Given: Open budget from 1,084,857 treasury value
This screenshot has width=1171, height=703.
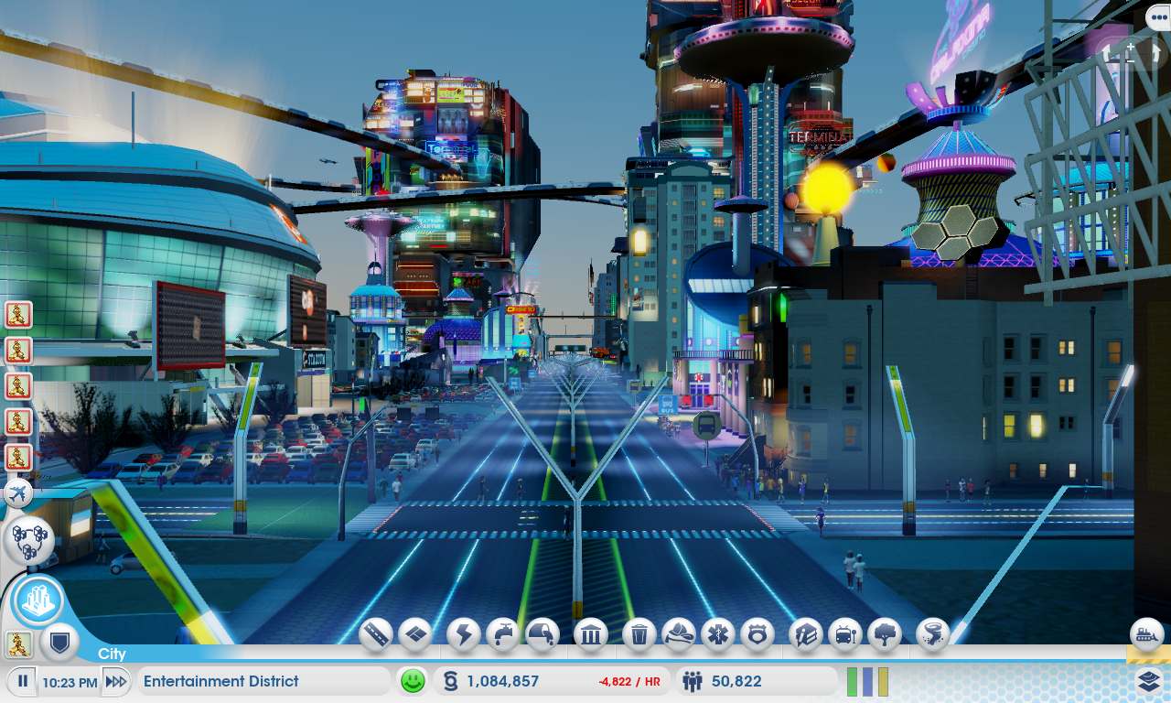Looking at the screenshot, I should tap(502, 681).
